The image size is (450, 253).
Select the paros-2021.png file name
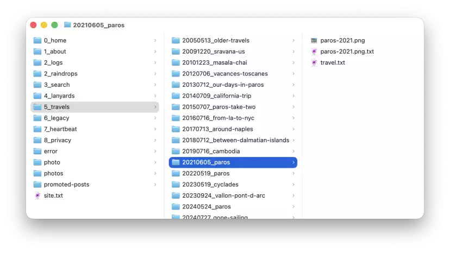(343, 40)
